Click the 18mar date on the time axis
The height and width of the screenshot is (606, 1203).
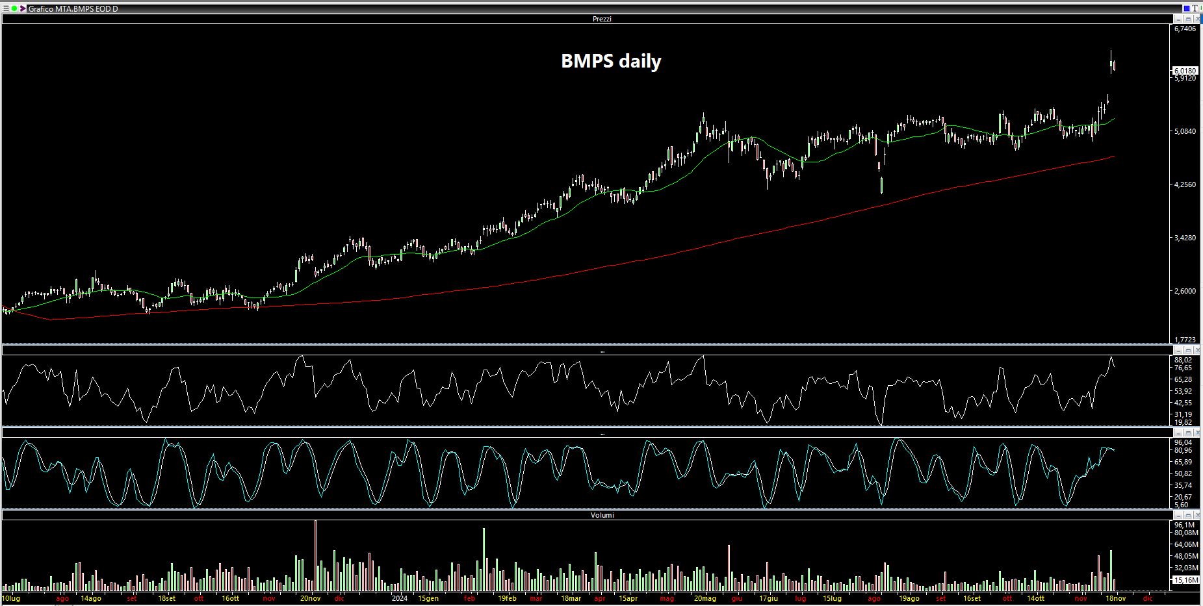(x=571, y=598)
